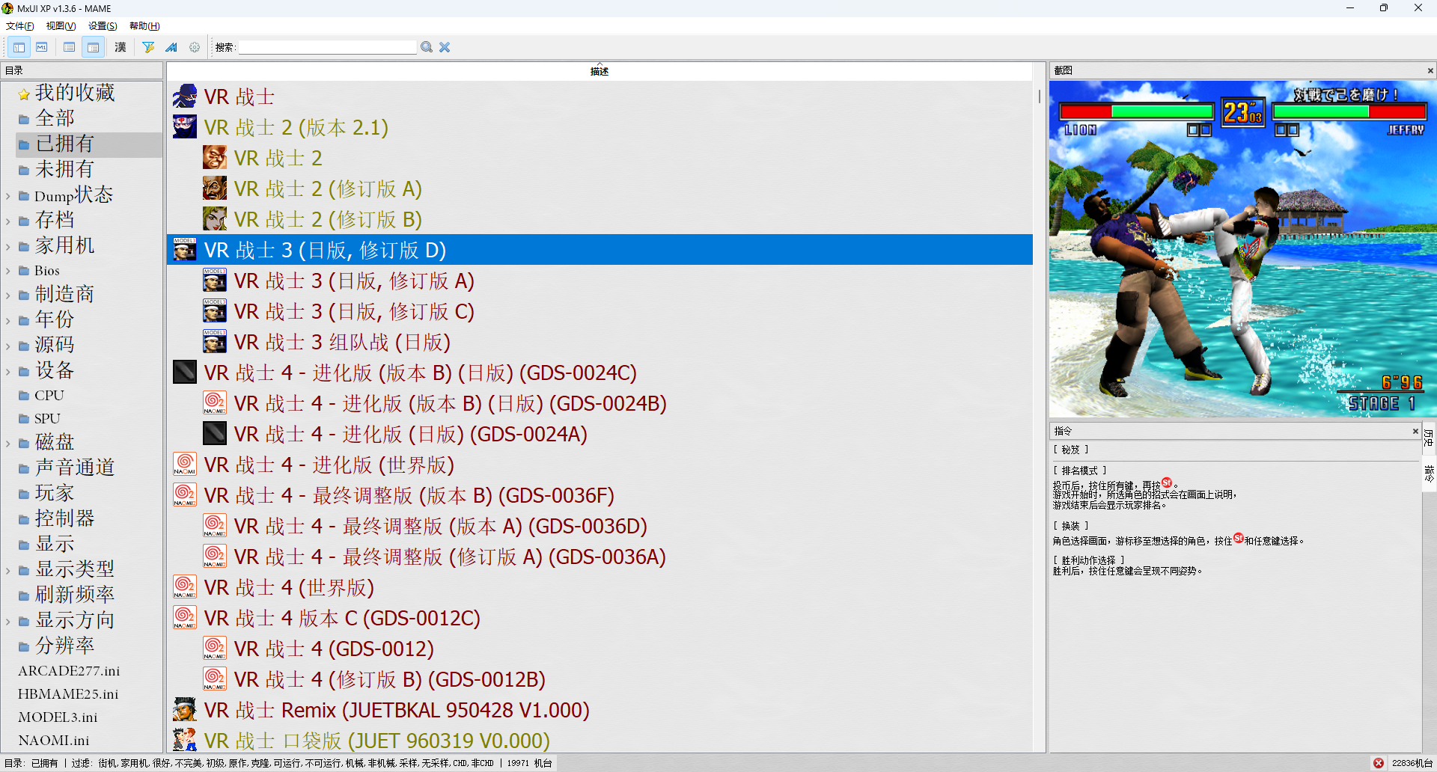This screenshot has height=772, width=1437.
Task: Expand the 设备 tree node
Action: [7, 372]
